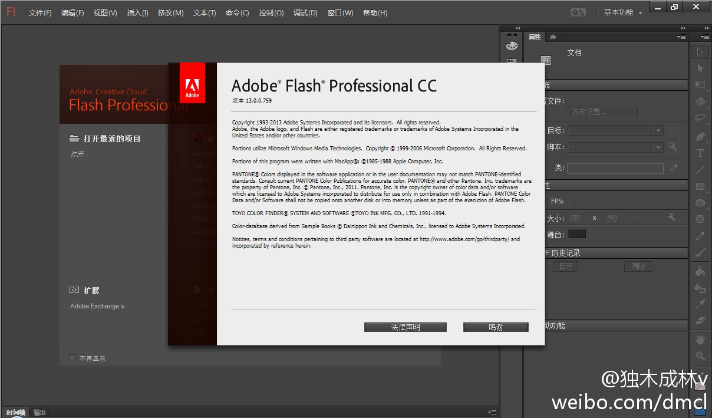
Task: Open the Adobe Exchange » link
Action: [x=97, y=306]
